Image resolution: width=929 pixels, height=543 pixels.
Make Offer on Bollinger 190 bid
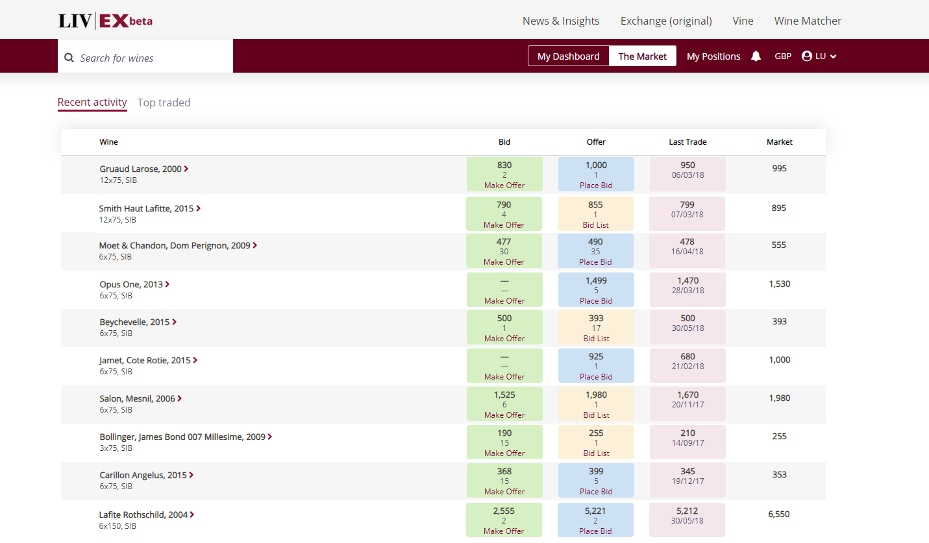(504, 453)
